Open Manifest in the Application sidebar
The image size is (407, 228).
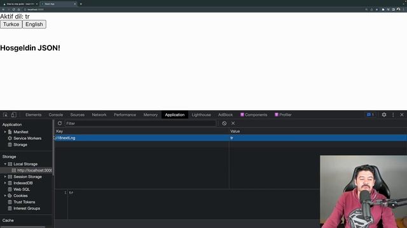[21, 132]
